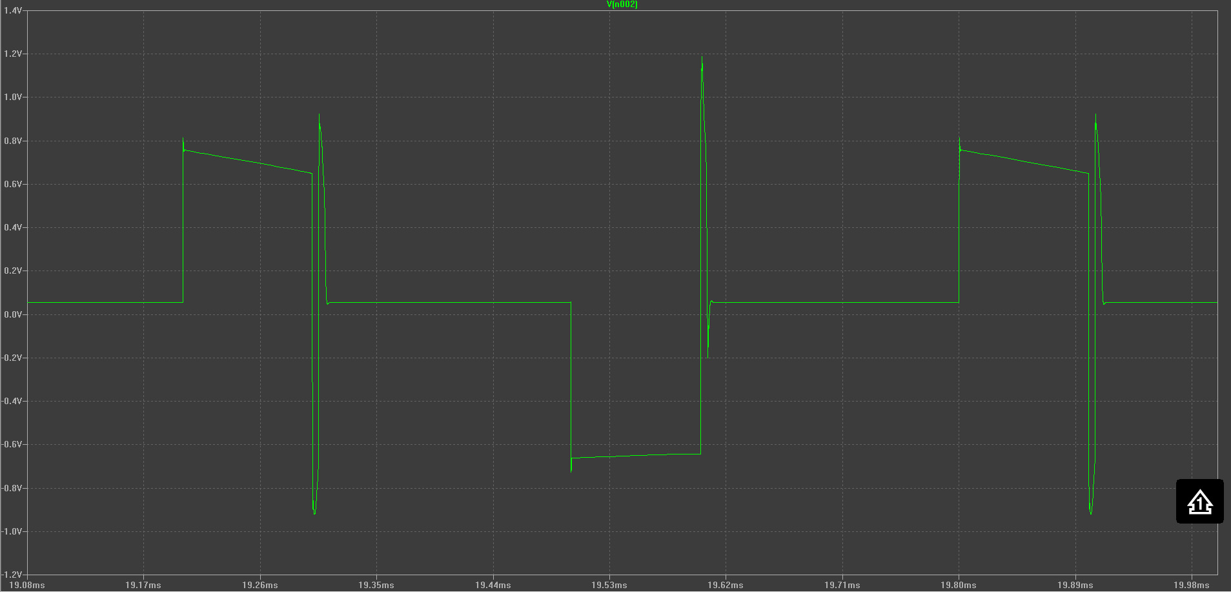Click the 0.8V vertical axis label

13,141
